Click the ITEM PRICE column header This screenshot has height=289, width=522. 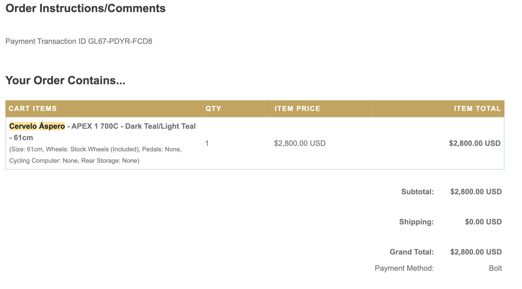[297, 109]
